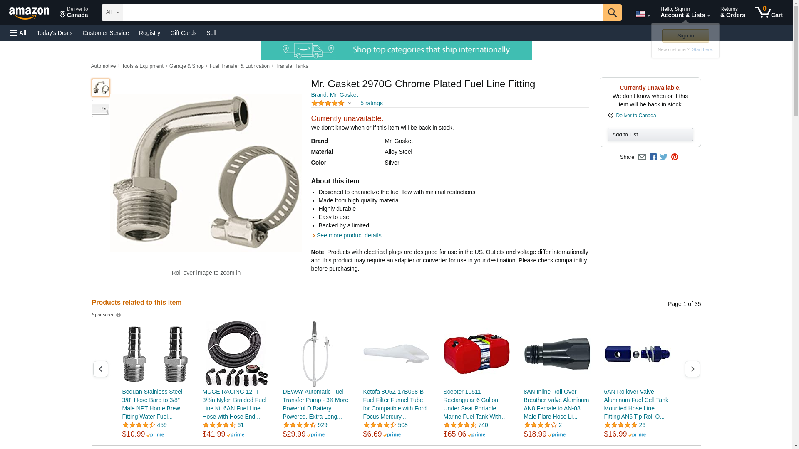799x449 pixels.
Task: Click the search magnifier button
Action: pyautogui.click(x=612, y=12)
